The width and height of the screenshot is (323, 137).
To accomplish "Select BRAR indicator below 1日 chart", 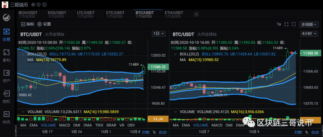I will 111,125.
